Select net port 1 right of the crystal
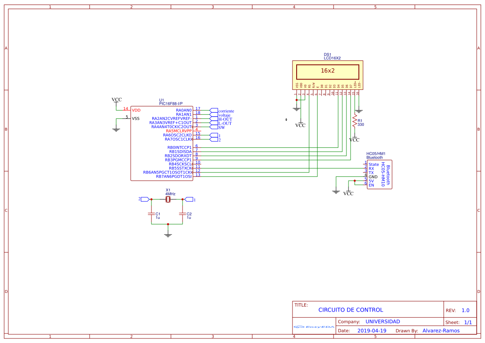The height and width of the screenshot is (343, 485). (x=189, y=199)
